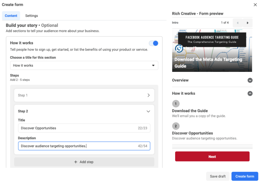Click the step 1 number badge in preview
This screenshot has height=182, width=261.
[x=176, y=104]
